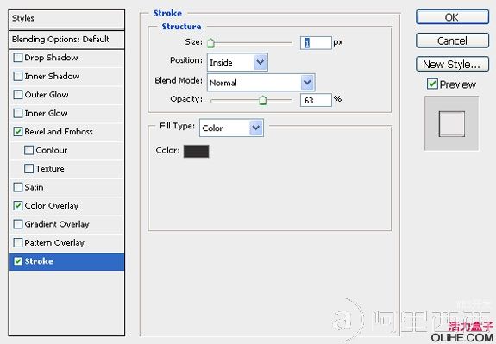496x344 pixels.
Task: Click the OK button
Action: 452,17
